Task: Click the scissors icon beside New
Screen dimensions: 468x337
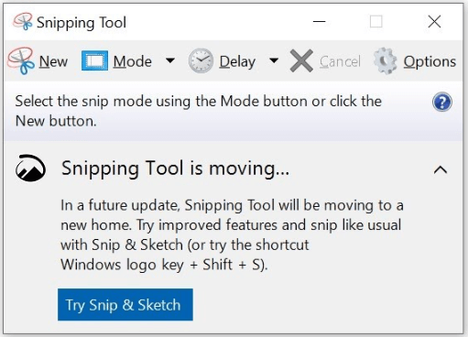Action: (x=21, y=61)
